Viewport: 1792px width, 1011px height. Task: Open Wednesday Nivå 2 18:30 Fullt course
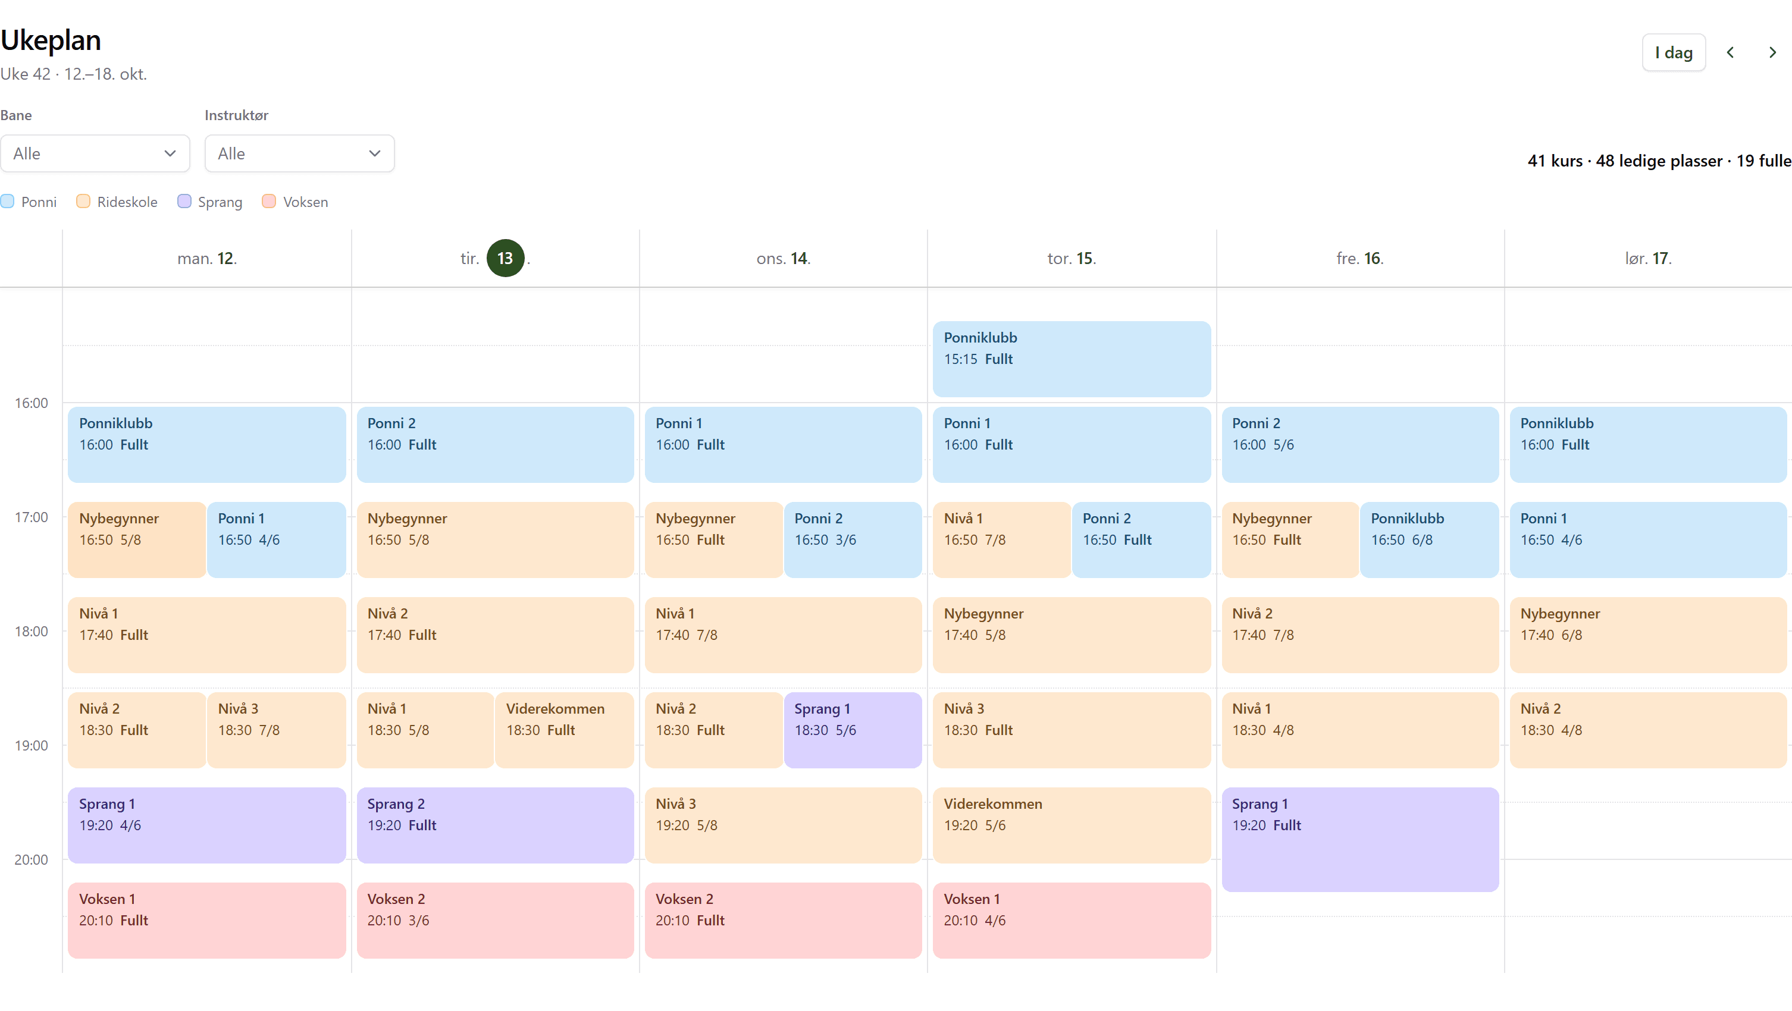[x=714, y=730]
